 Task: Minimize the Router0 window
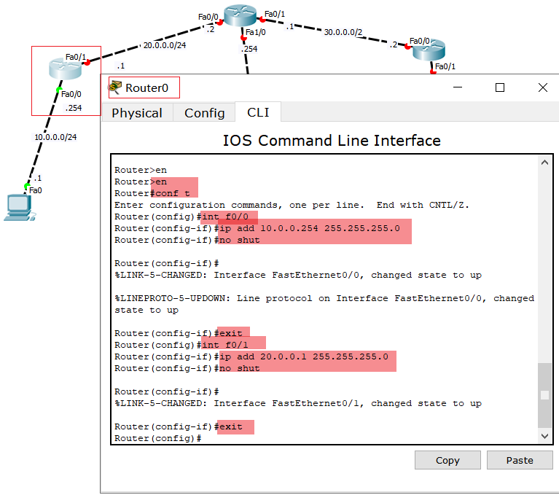coord(458,87)
